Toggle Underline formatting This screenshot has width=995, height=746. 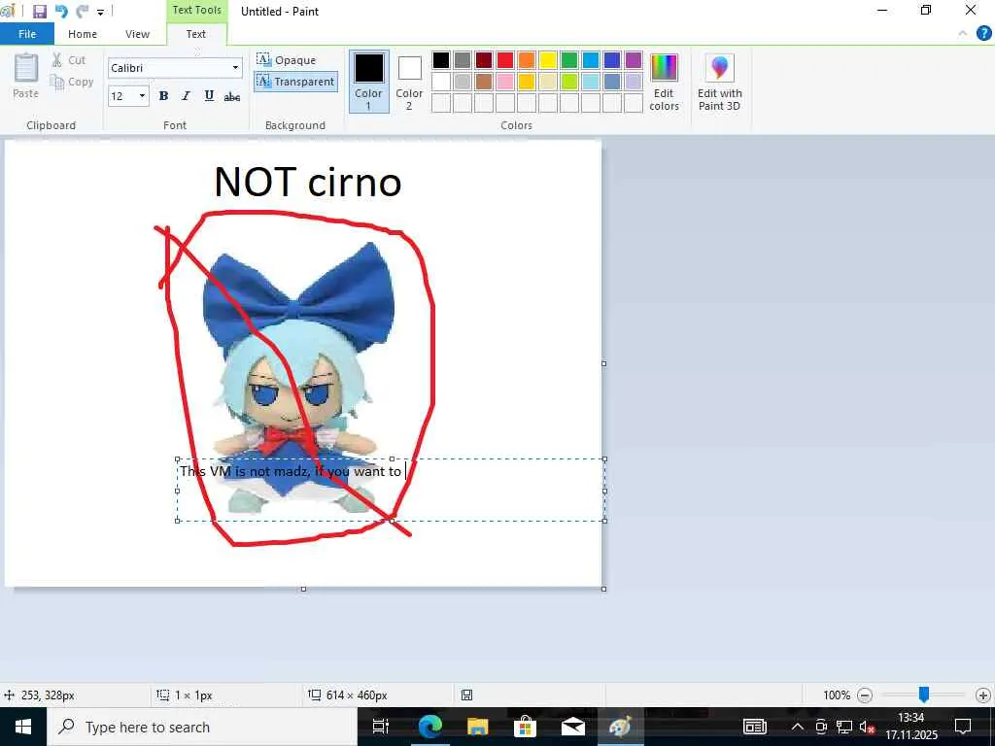(209, 96)
